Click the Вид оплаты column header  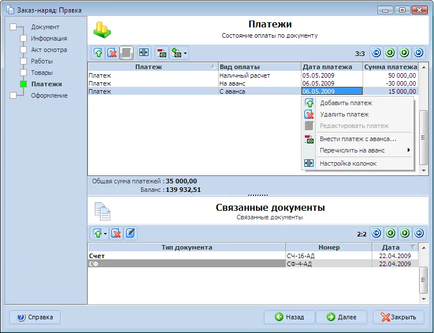coord(260,67)
